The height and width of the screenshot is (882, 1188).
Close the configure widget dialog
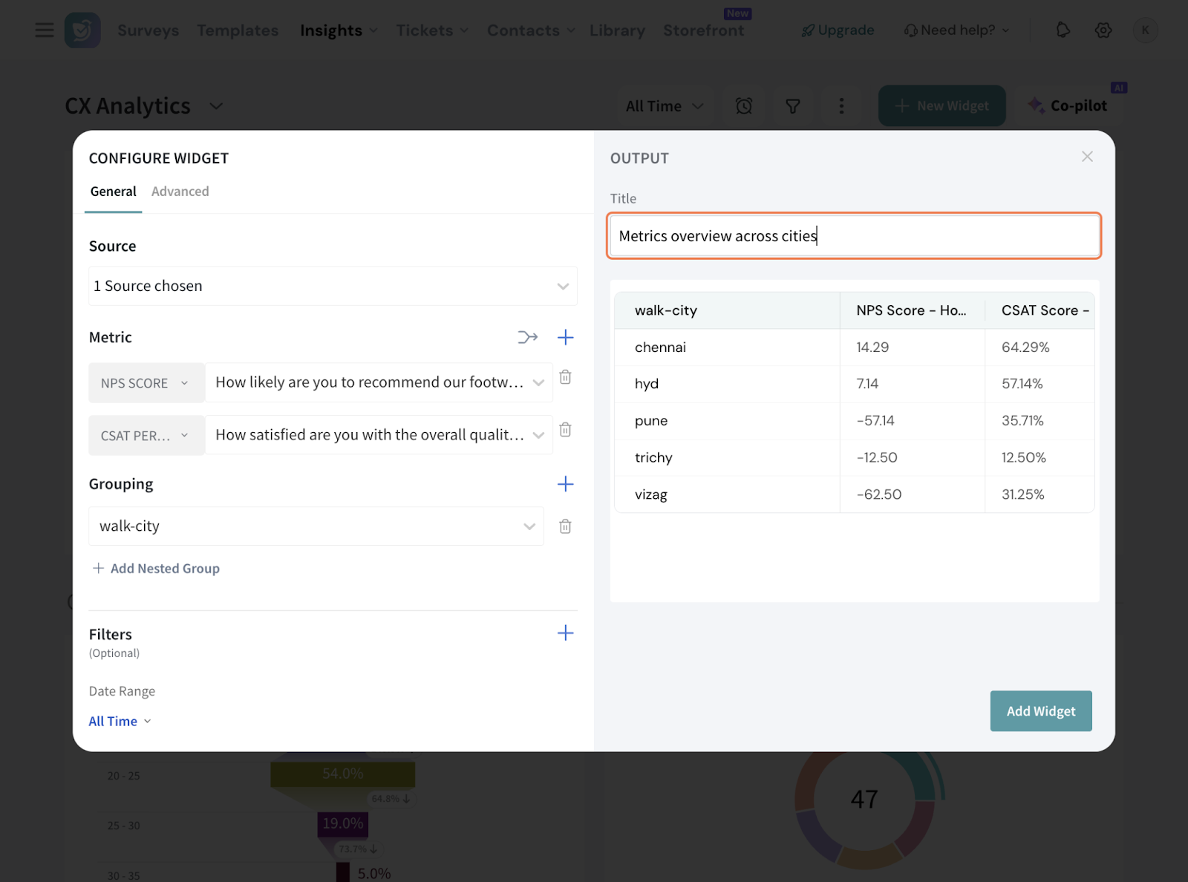click(1087, 157)
